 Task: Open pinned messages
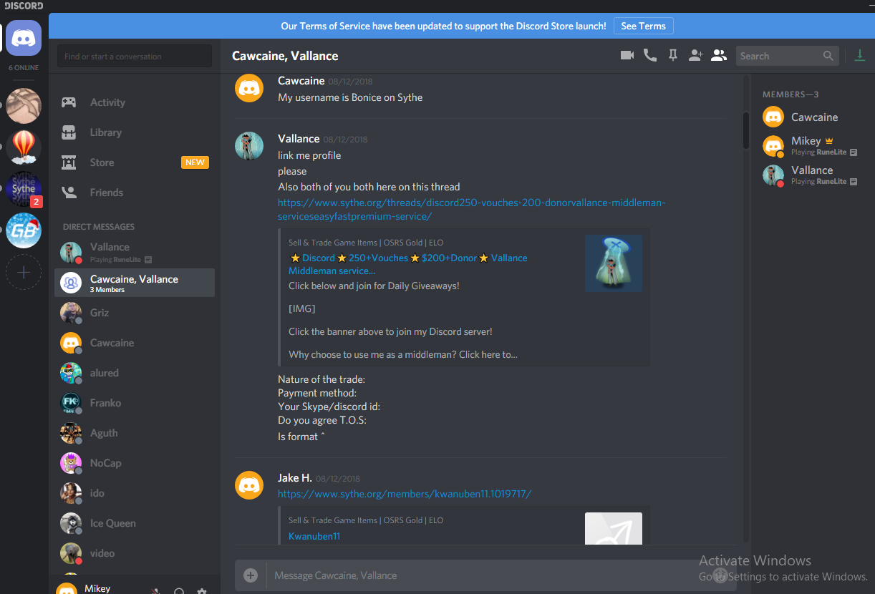pyautogui.click(x=673, y=55)
